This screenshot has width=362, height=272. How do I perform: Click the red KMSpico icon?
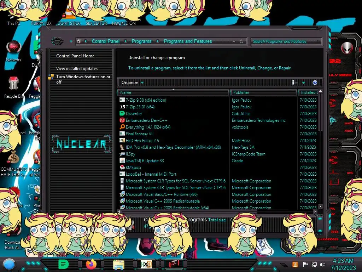point(122,167)
